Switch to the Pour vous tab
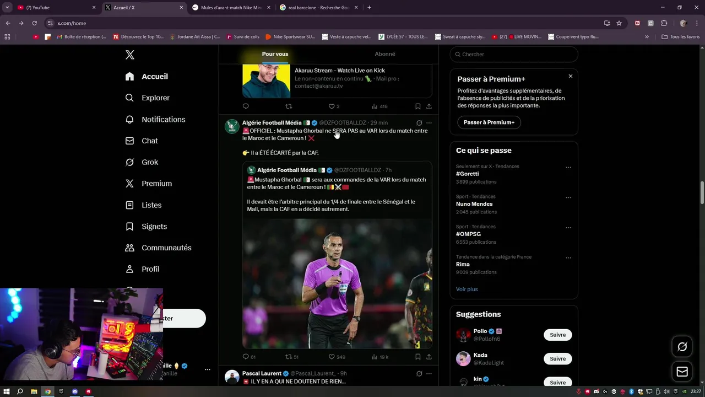 275,54
